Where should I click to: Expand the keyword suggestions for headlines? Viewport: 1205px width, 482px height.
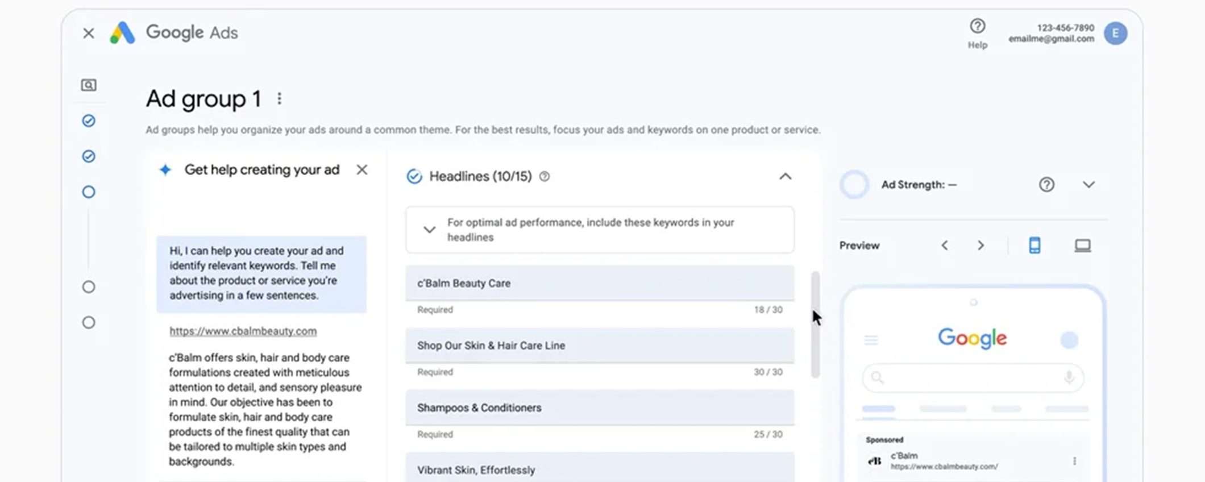pos(430,230)
